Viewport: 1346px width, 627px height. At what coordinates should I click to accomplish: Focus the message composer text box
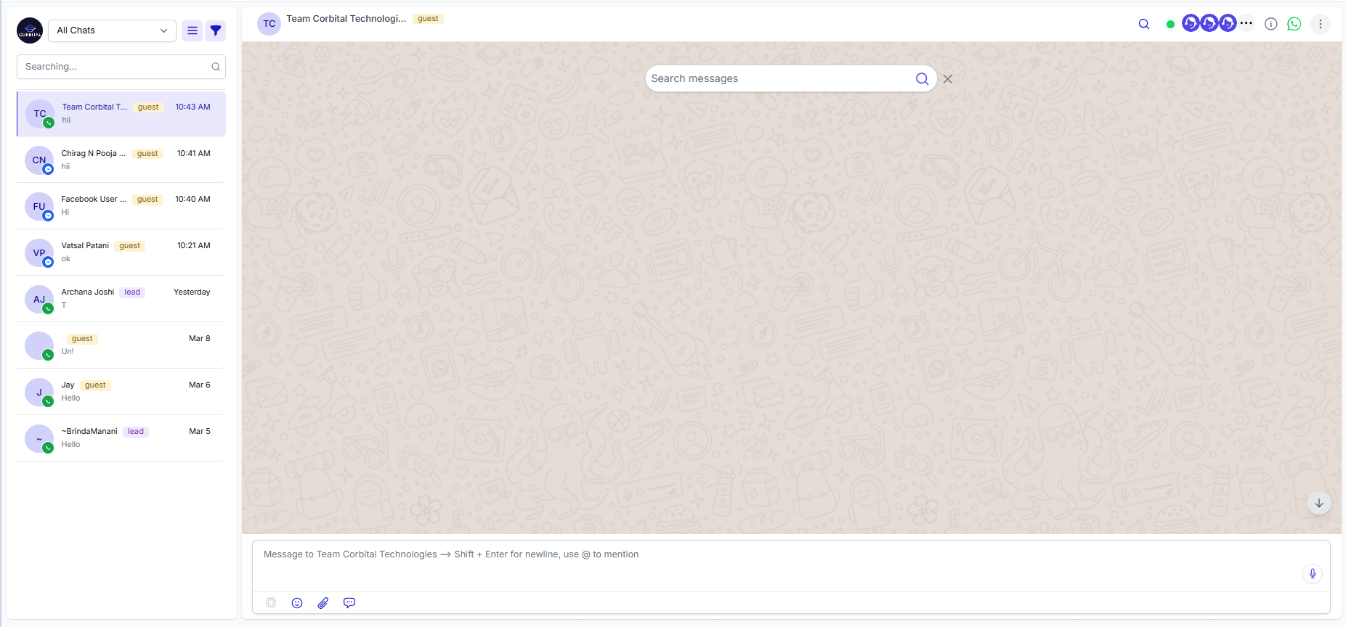781,565
